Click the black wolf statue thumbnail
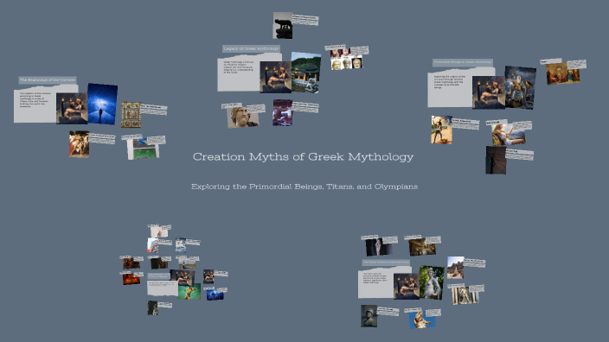 tap(283, 25)
